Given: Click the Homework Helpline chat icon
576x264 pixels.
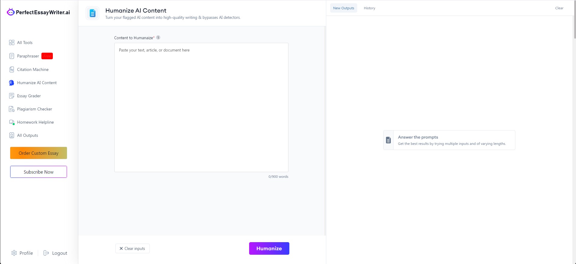Looking at the screenshot, I should pos(12,122).
